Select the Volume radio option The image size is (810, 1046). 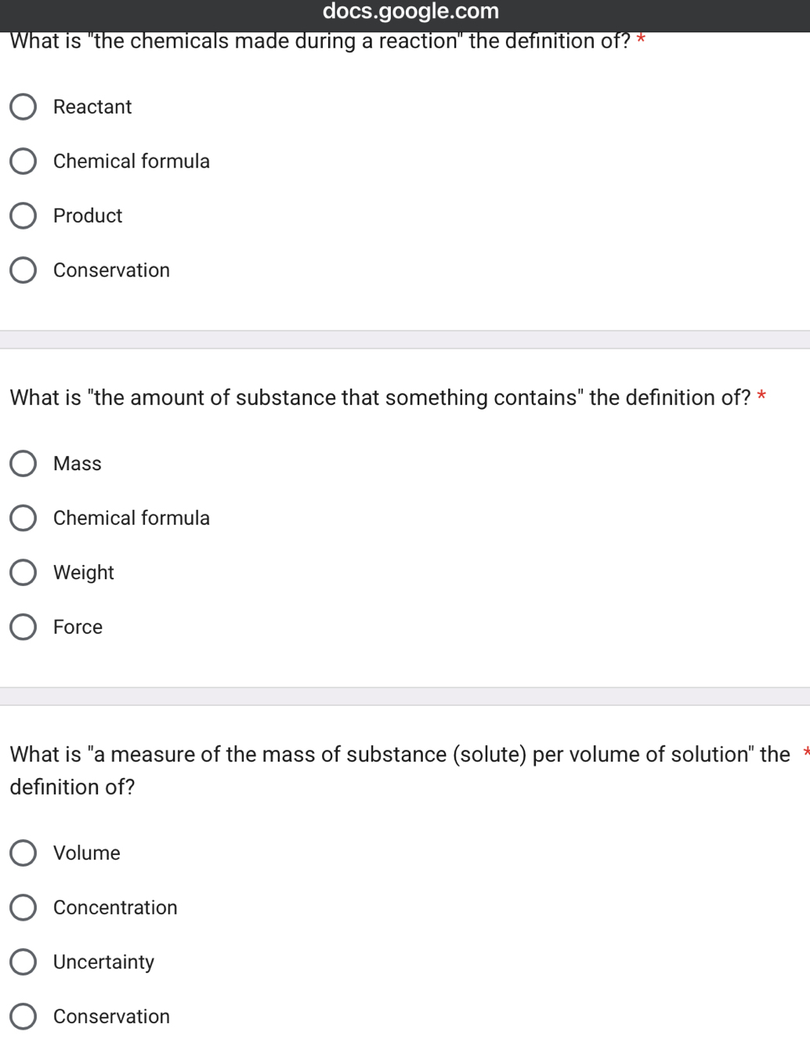[x=24, y=853]
